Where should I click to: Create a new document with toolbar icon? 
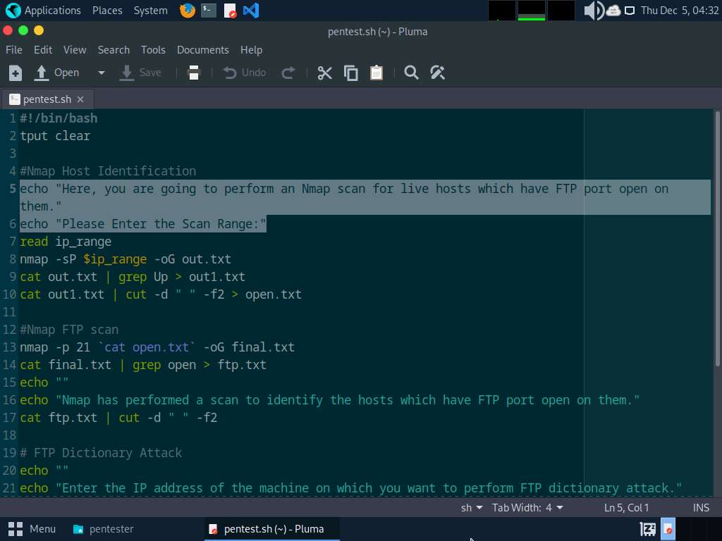(x=16, y=73)
